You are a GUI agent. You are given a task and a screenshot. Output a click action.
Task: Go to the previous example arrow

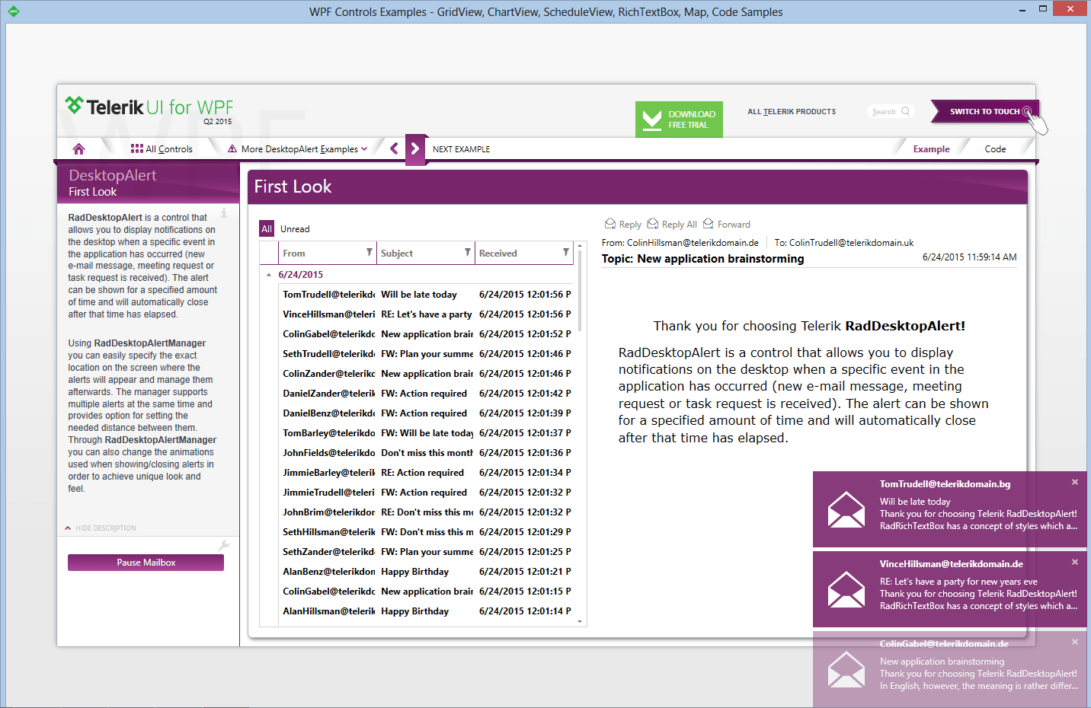click(x=394, y=148)
